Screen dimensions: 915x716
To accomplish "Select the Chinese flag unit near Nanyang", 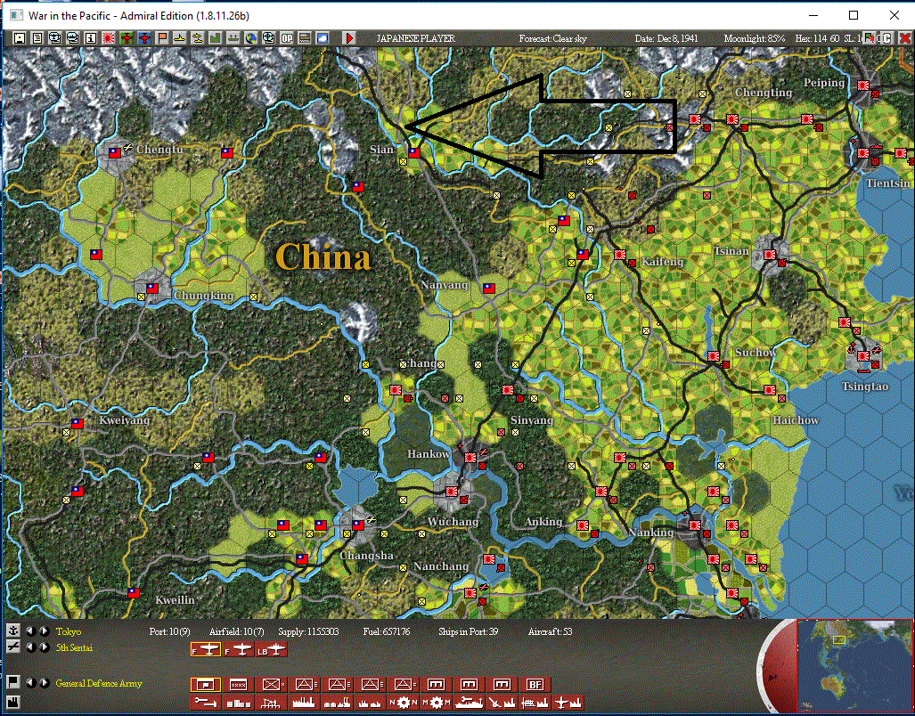I will 488,288.
